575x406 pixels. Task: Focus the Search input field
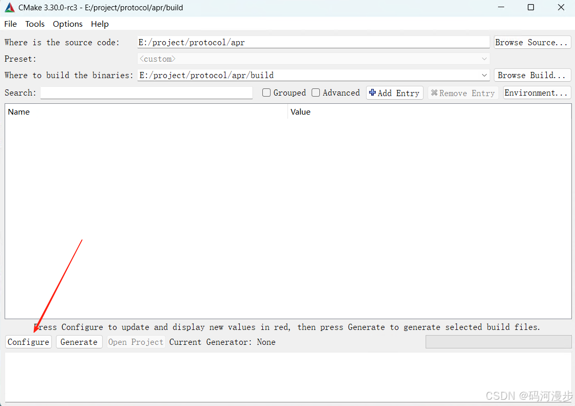[146, 93]
